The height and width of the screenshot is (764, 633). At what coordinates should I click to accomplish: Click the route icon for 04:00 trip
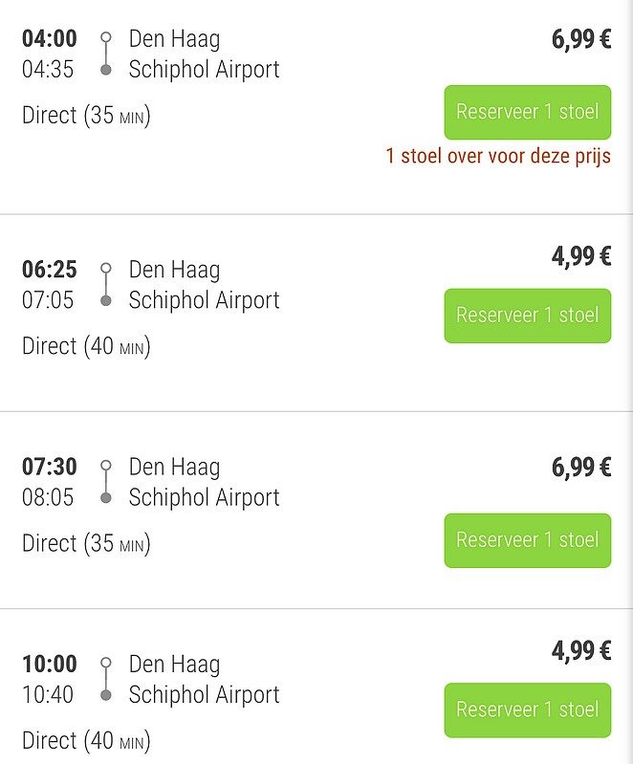(106, 55)
